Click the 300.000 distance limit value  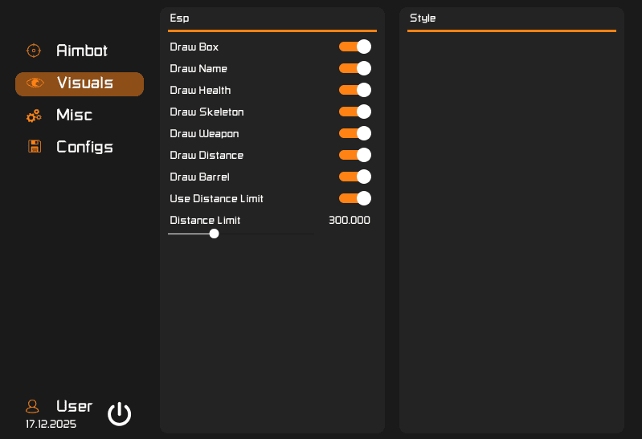[x=349, y=220]
